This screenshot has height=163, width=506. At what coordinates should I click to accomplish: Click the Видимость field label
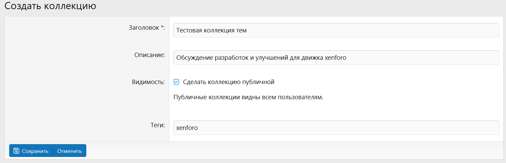(148, 82)
